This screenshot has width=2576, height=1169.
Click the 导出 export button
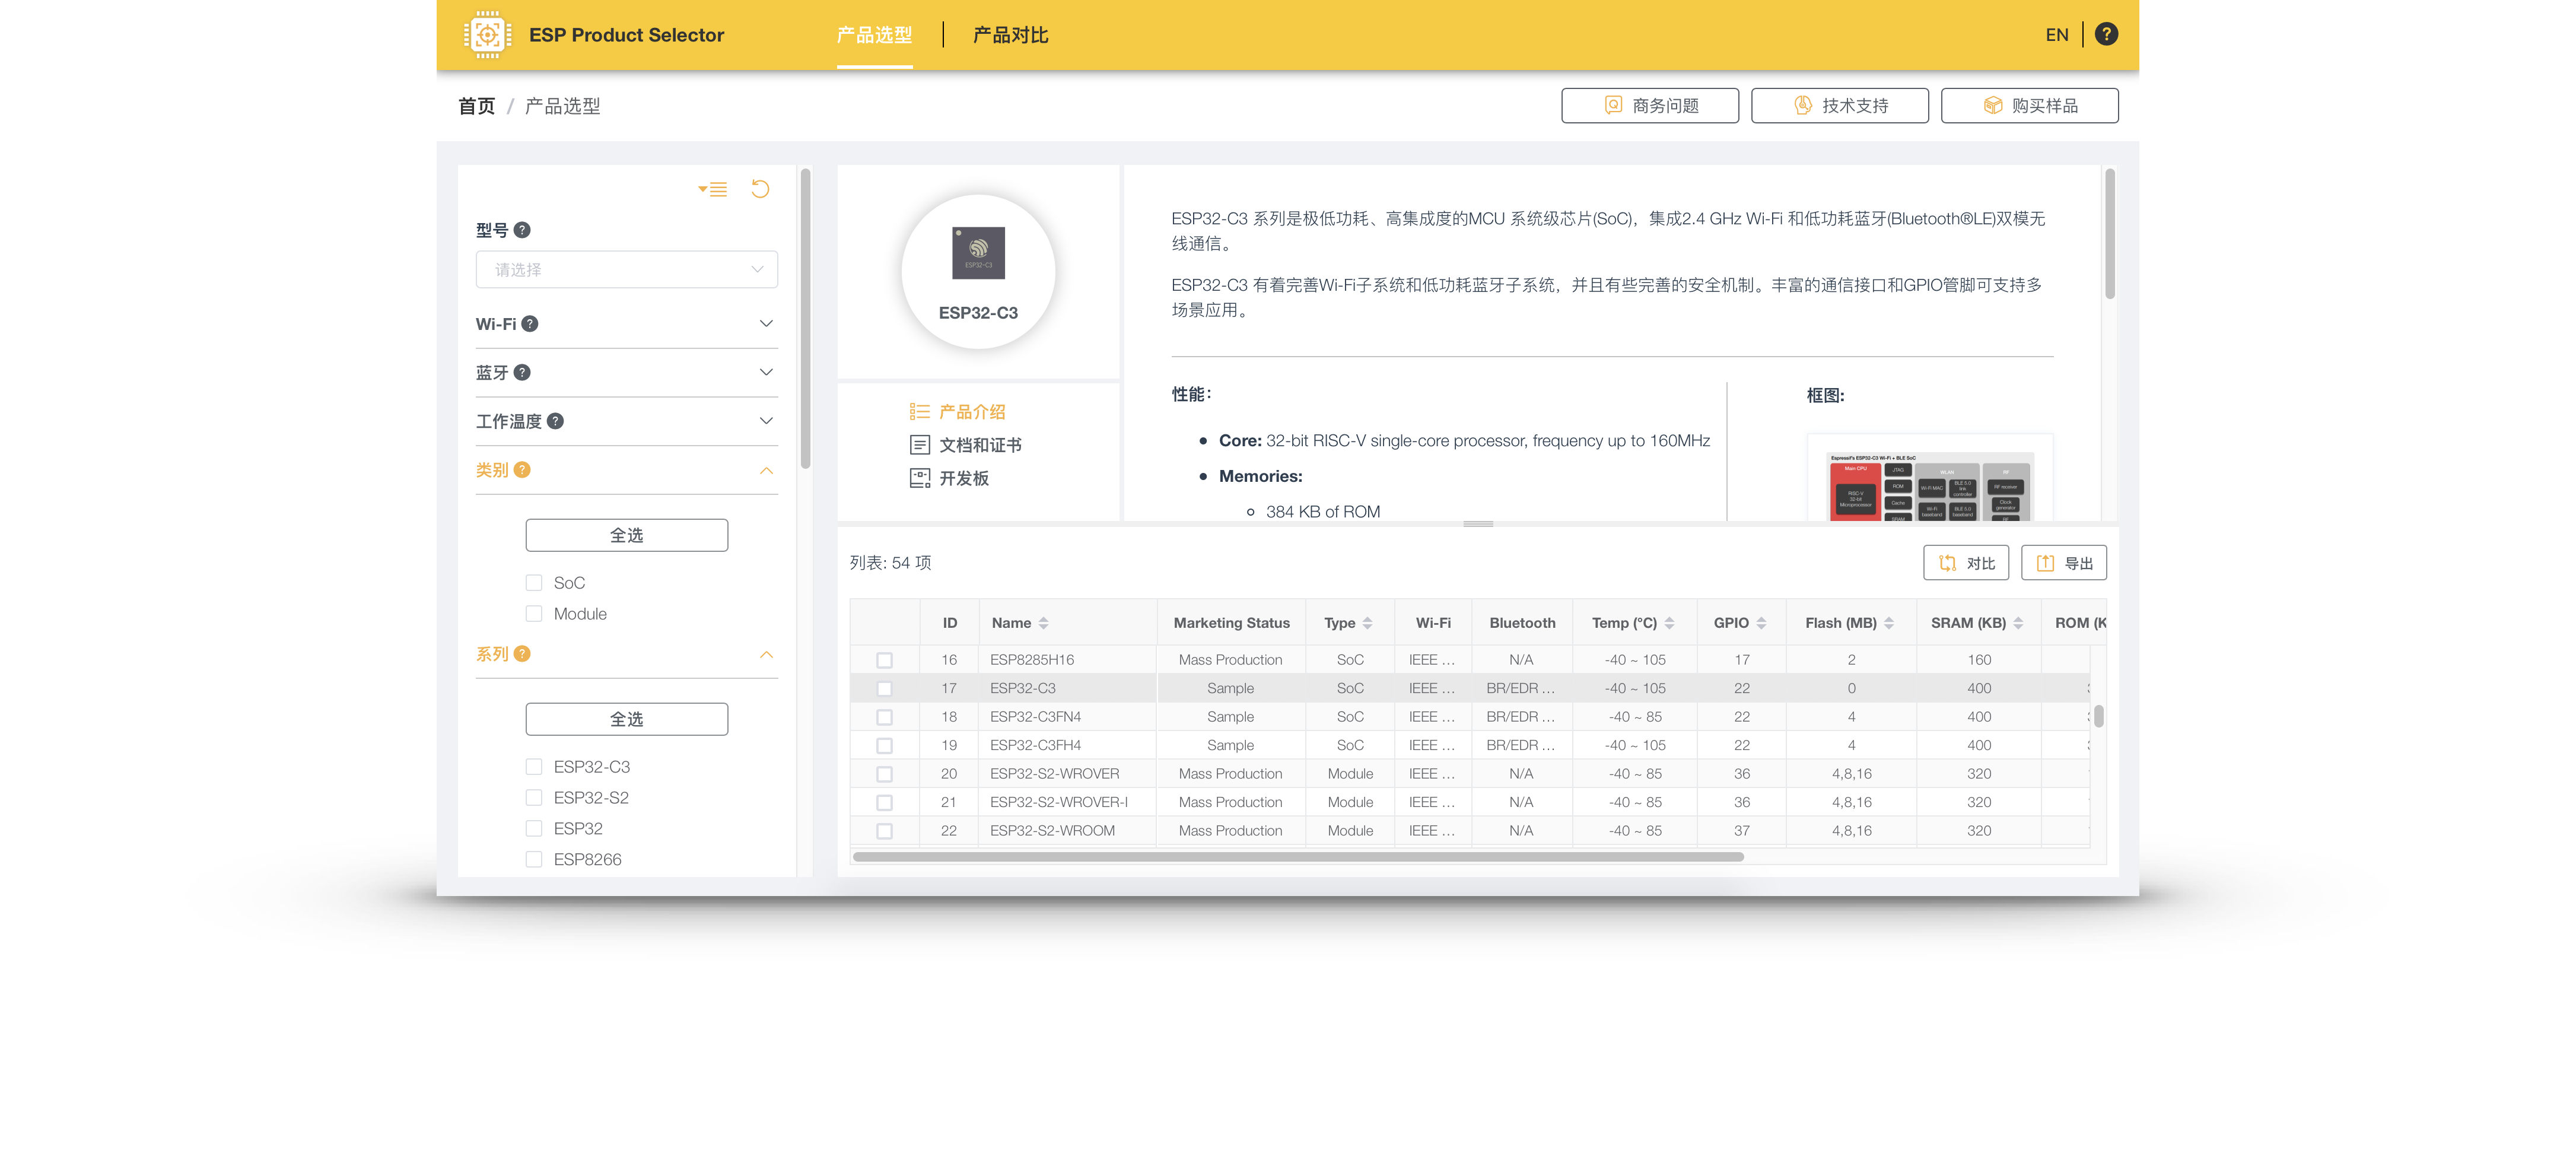click(2063, 563)
